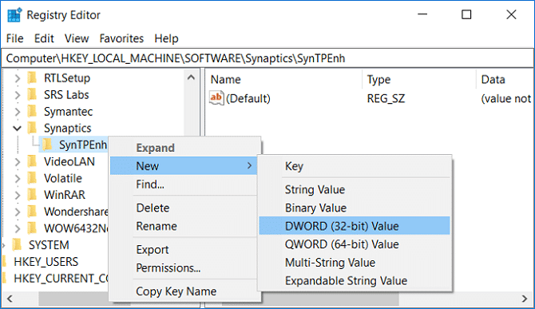
Task: Click the "(value not" data cell
Action: (x=506, y=98)
